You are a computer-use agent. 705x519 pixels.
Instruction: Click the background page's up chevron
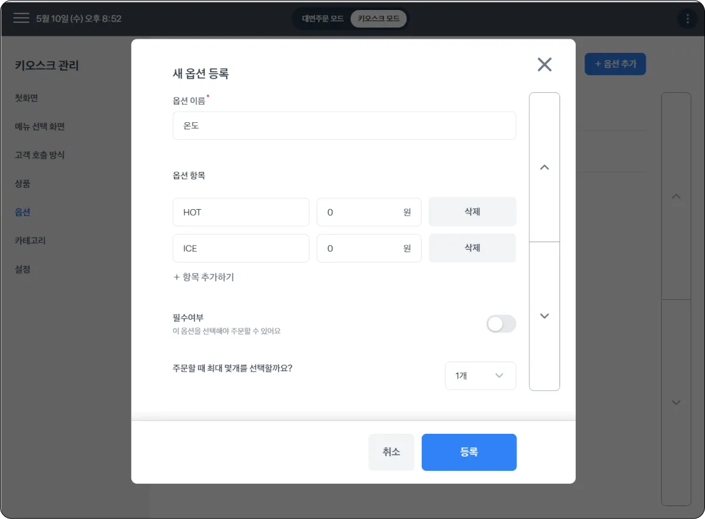676,196
